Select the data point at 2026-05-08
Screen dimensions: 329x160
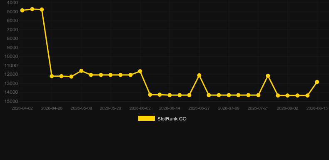pyautogui.click(x=81, y=71)
